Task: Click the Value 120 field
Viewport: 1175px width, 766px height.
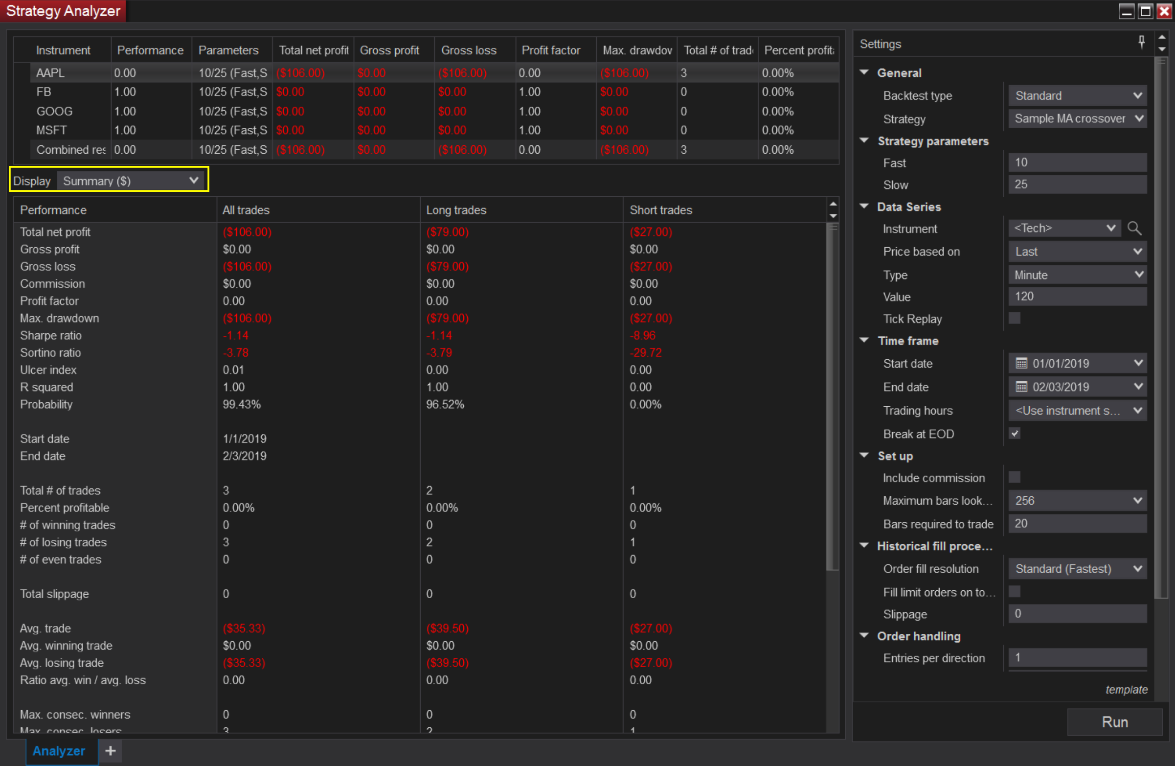Action: [1077, 296]
